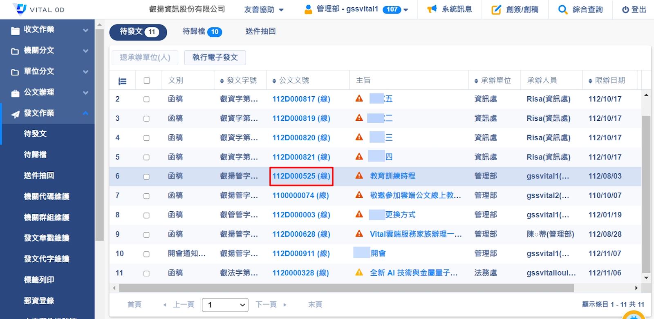Click the table list-view icon in header
This screenshot has width=654, height=319.
point(122,81)
